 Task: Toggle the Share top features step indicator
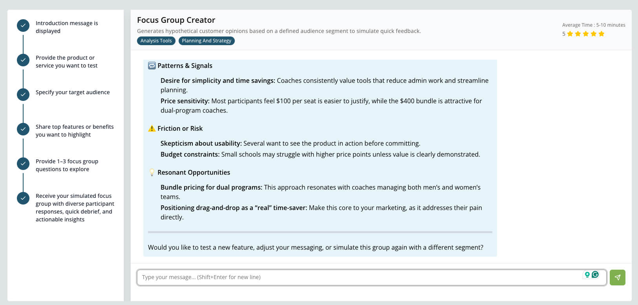[23, 129]
